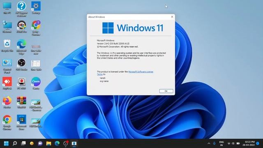This screenshot has width=263, height=148.
Task: Close the About Windows dialog
Action: pos(172,17)
